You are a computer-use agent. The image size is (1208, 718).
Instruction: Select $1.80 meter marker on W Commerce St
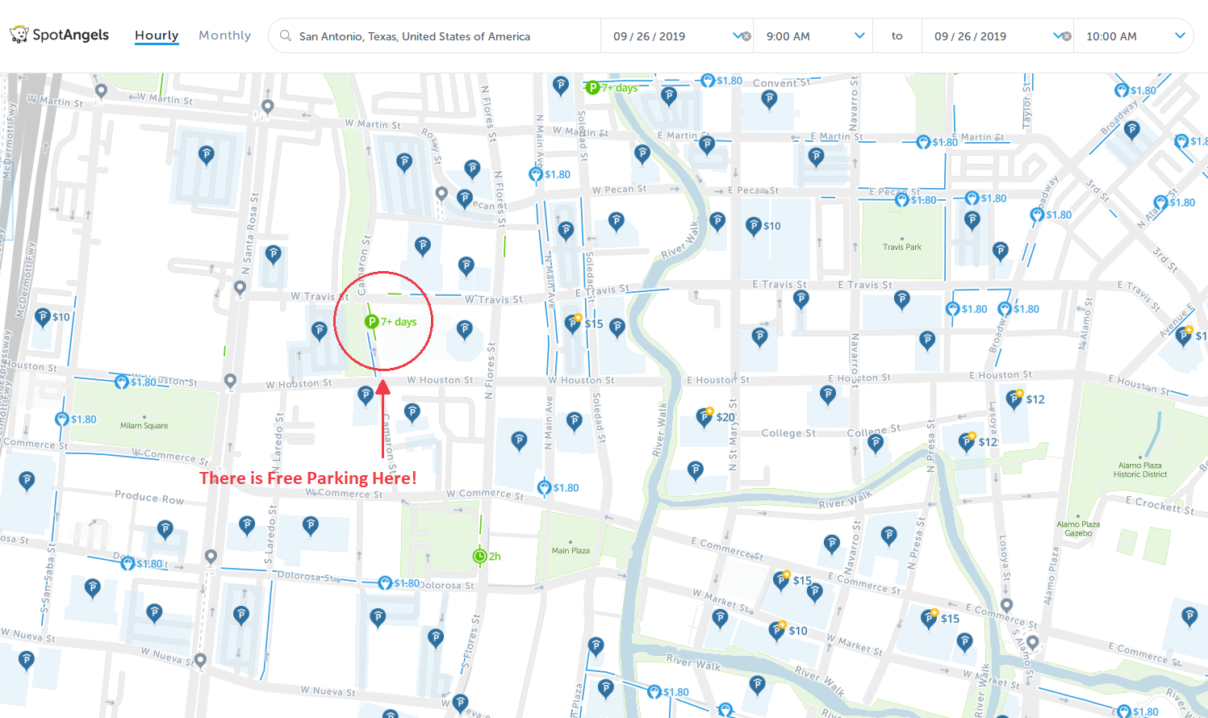coord(545,488)
